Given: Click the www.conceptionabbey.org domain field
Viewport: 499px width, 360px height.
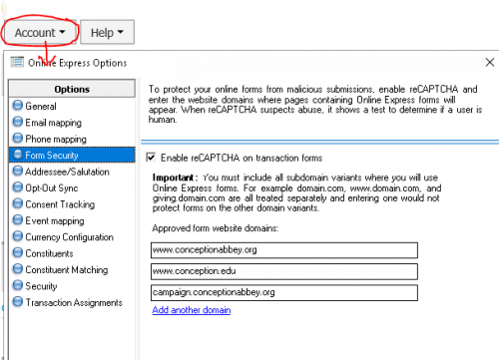Looking at the screenshot, I should [x=284, y=250].
